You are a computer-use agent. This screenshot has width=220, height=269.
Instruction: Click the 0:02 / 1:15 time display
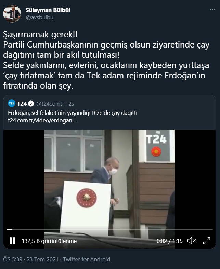(169, 241)
